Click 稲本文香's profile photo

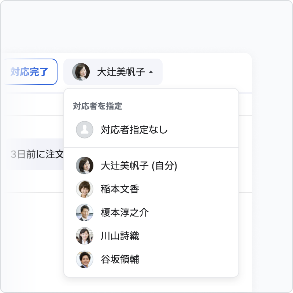point(85,189)
